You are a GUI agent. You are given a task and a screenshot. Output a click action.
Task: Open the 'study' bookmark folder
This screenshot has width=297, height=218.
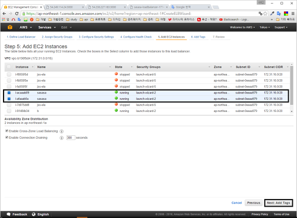(71, 20)
